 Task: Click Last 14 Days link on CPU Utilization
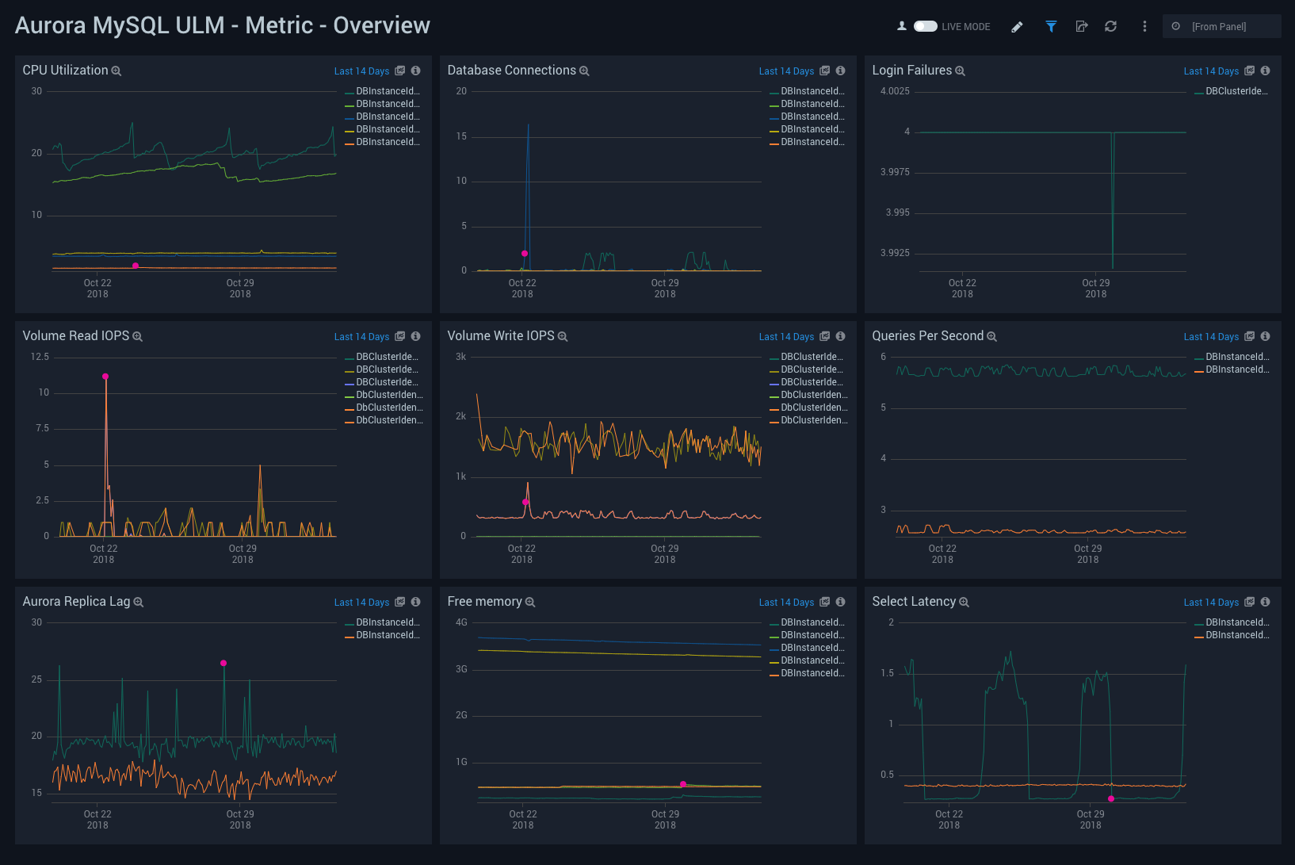coord(361,71)
